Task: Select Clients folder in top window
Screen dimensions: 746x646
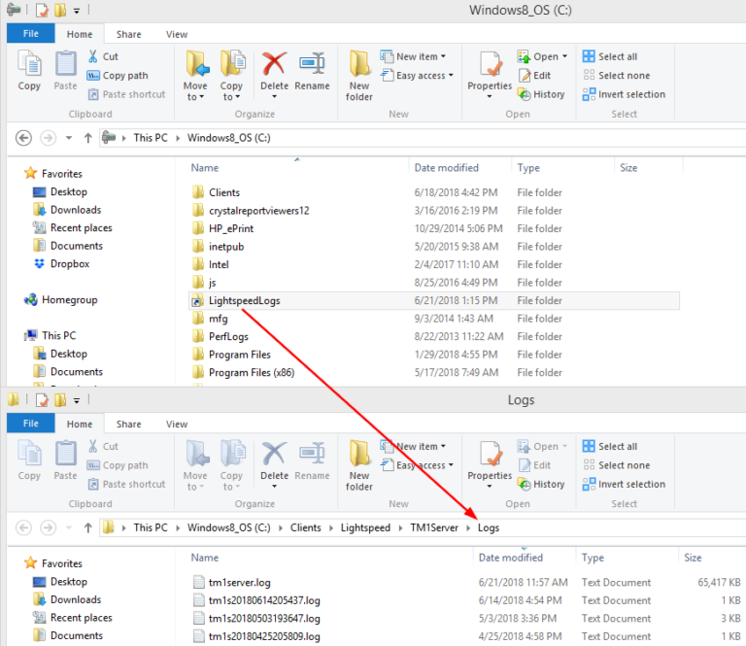Action: pos(224,192)
